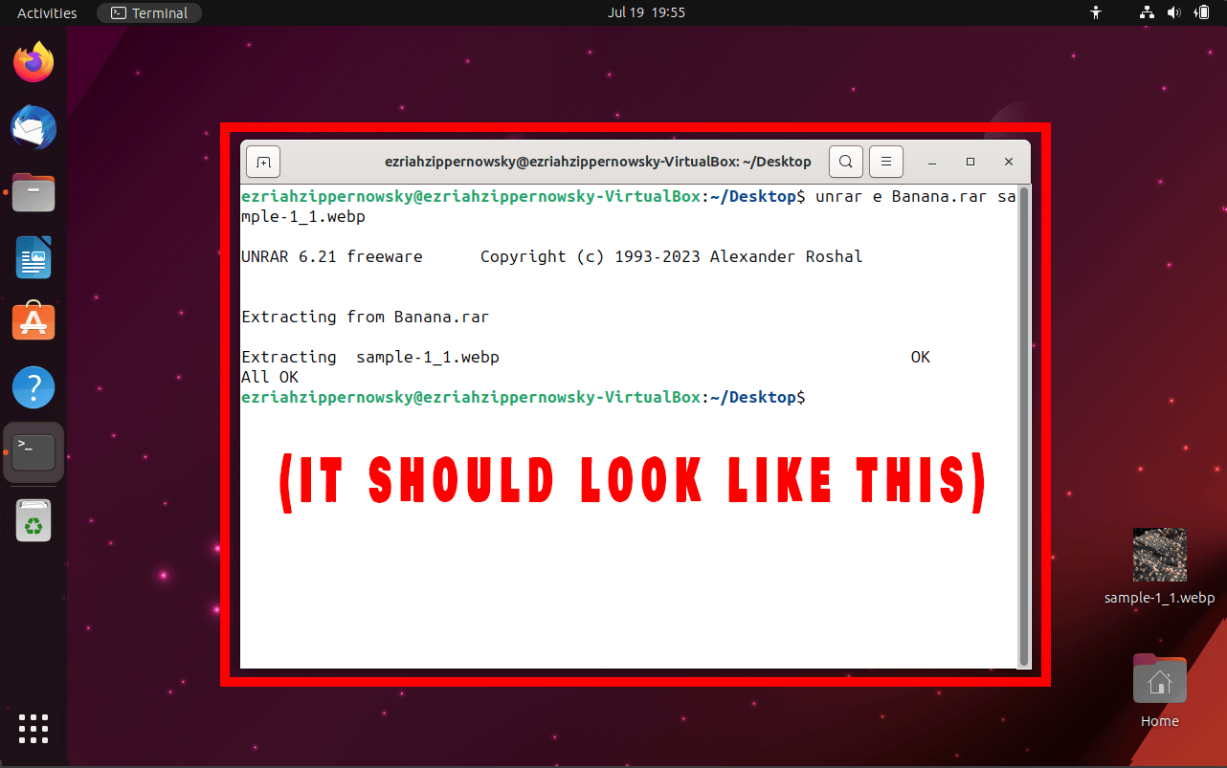Open the terminal search tool
This screenshot has height=768, width=1227.
click(845, 161)
